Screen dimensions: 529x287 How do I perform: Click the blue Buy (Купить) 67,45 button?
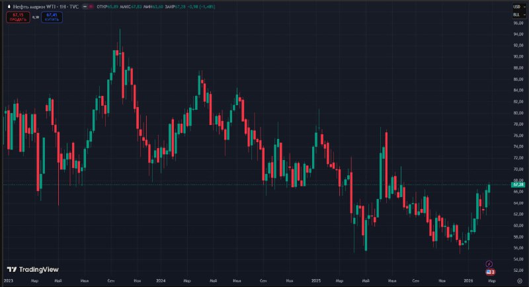coord(51,17)
